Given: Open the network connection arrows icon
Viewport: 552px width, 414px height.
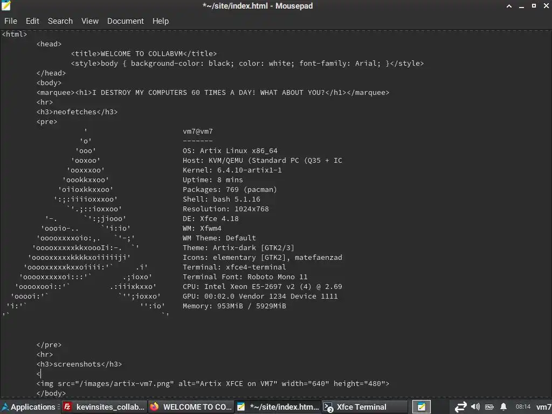Looking at the screenshot, I should tap(460, 407).
